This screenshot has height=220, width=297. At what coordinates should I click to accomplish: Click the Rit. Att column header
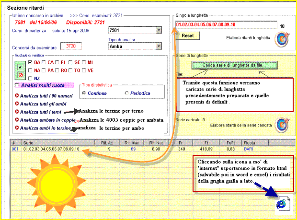click(107, 143)
